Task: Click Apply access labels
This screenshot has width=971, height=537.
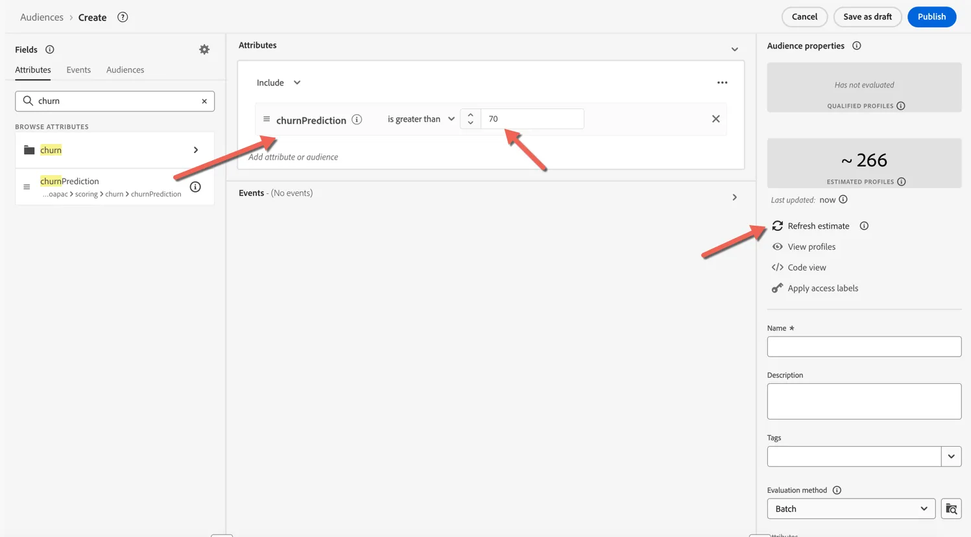Action: point(815,288)
